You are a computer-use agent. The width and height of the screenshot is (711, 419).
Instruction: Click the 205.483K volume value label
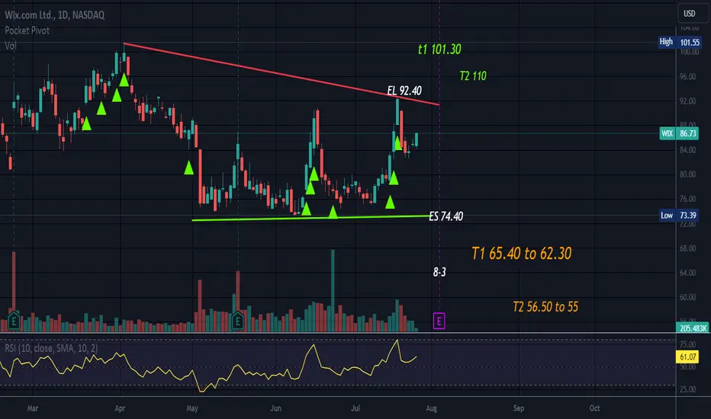pyautogui.click(x=693, y=328)
